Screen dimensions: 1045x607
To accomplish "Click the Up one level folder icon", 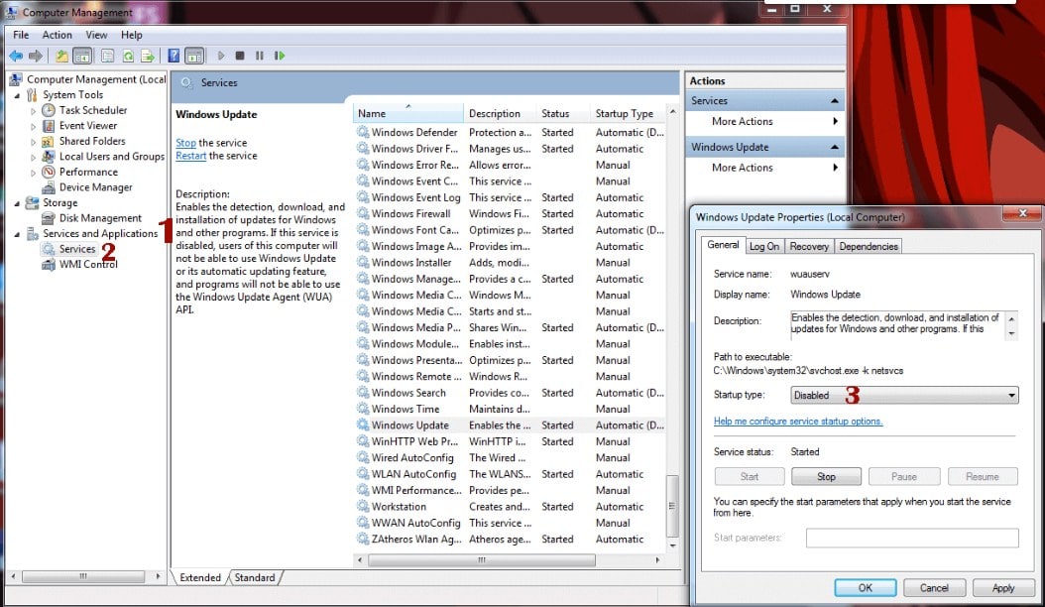I will [x=61, y=56].
